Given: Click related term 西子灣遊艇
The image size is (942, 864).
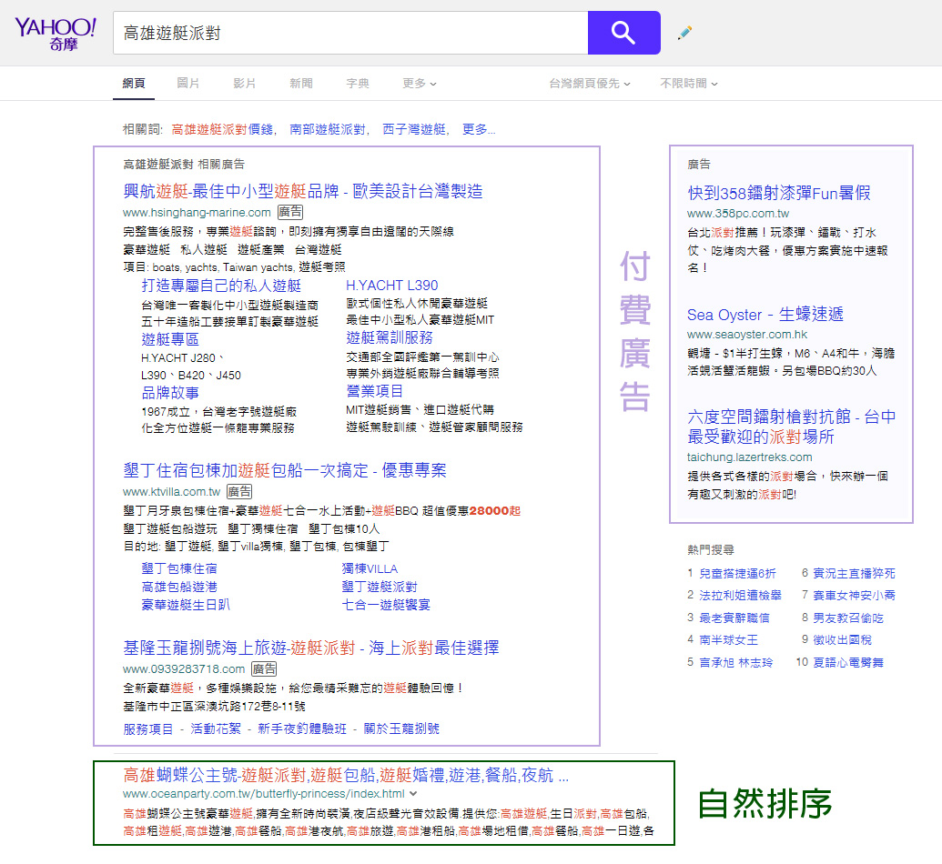Looking at the screenshot, I should pos(414,129).
